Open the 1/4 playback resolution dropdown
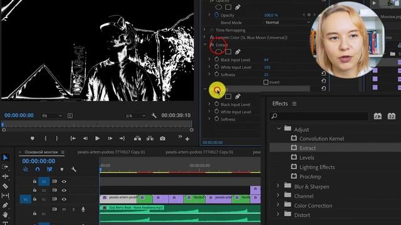Image resolution: width=401 pixels, height=225 pixels. click(x=135, y=116)
